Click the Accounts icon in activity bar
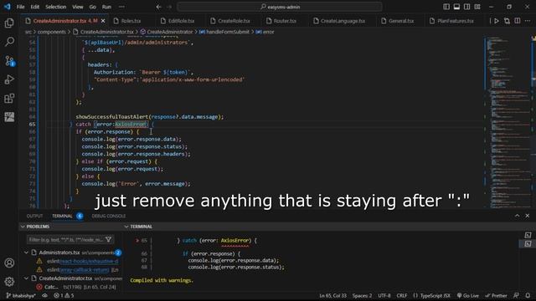The width and height of the screenshot is (536, 301). coord(9,263)
